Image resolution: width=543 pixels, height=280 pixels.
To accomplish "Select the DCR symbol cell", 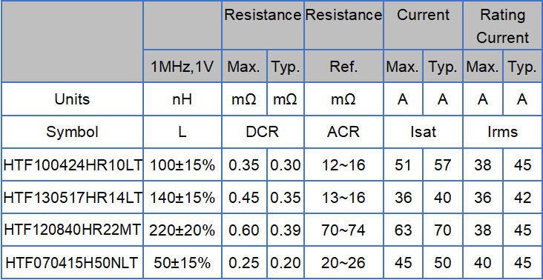I will [x=263, y=132].
